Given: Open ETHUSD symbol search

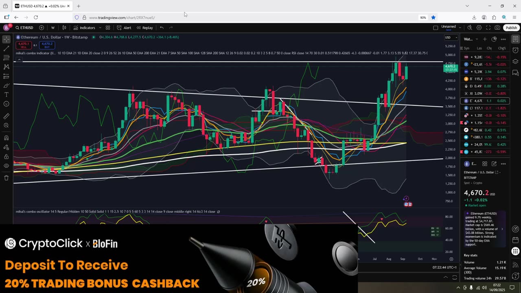Looking at the screenshot, I should click(24, 28).
